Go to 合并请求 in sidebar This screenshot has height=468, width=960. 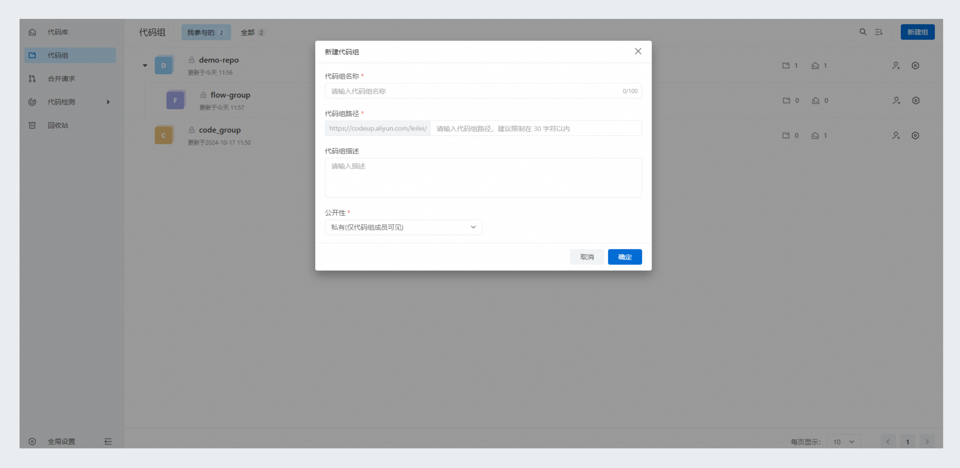coord(70,79)
